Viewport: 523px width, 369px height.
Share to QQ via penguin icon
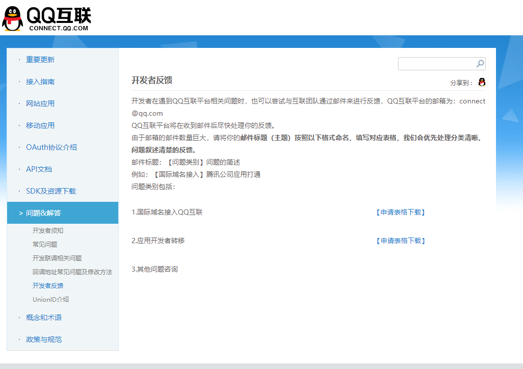click(x=482, y=83)
